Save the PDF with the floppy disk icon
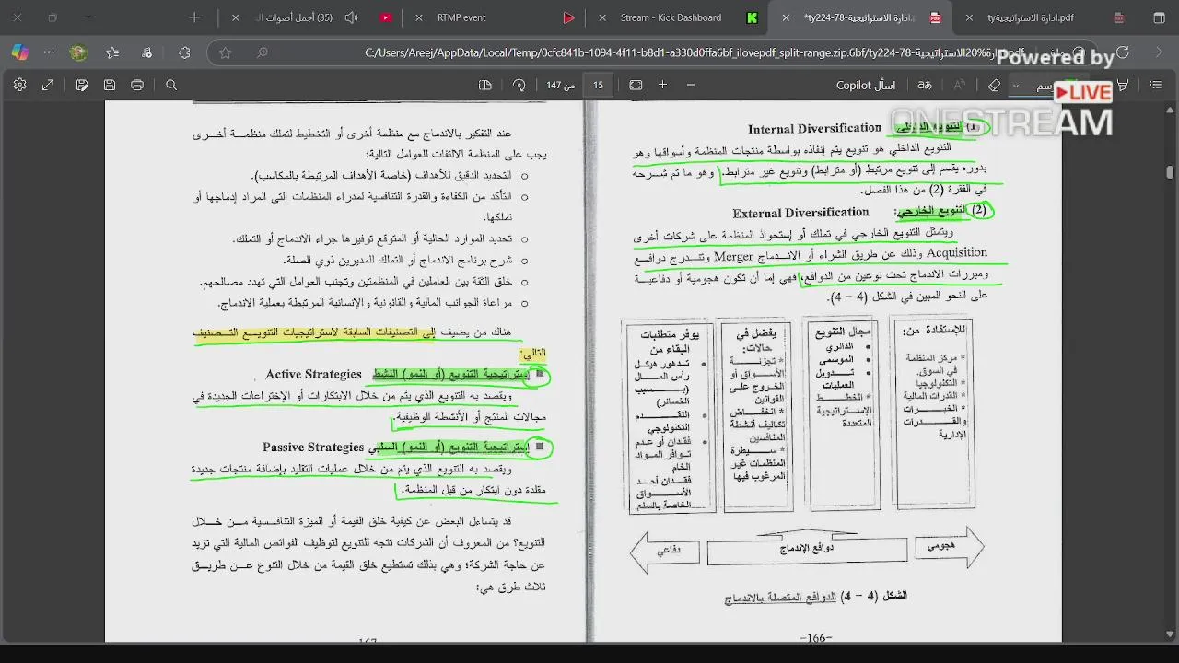Image resolution: width=1179 pixels, height=663 pixels. 110,85
